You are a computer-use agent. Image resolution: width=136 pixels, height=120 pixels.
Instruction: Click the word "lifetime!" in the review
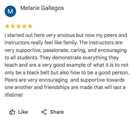[14, 95]
